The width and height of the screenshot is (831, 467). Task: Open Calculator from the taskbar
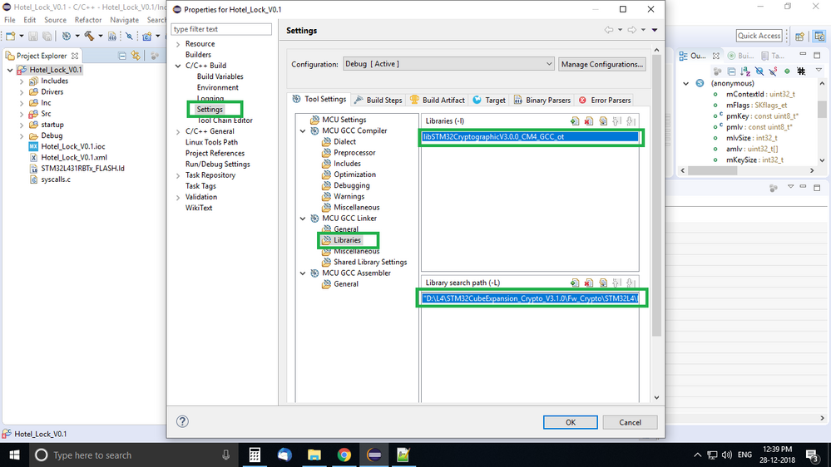pyautogui.click(x=255, y=455)
